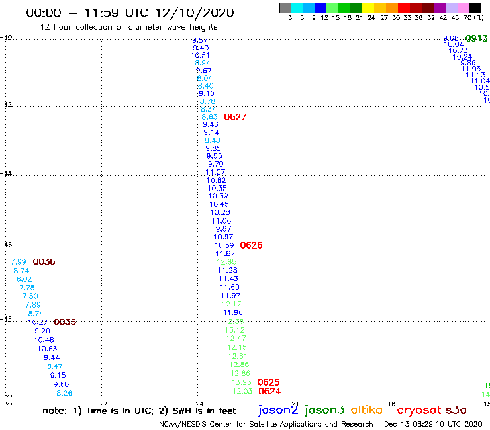
Task: Select the 8.26 wave height value
Action: click(x=64, y=393)
